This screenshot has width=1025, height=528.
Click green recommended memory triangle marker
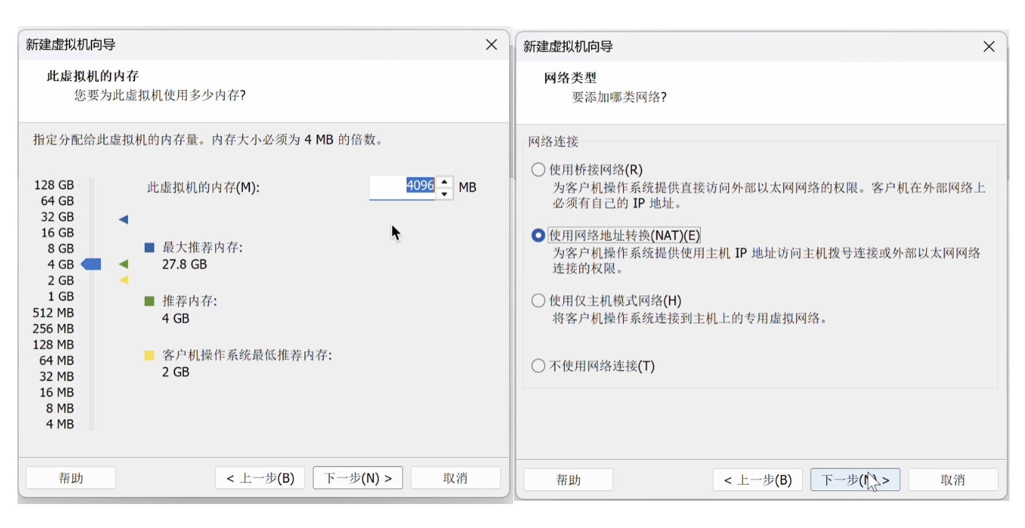pyautogui.click(x=123, y=264)
